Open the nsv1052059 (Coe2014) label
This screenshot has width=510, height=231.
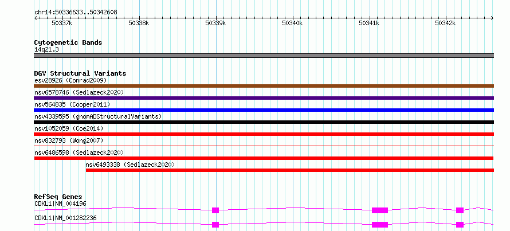pyautogui.click(x=69, y=128)
